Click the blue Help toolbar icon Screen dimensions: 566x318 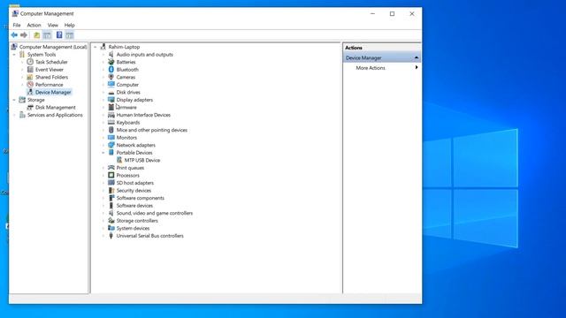coord(59,35)
